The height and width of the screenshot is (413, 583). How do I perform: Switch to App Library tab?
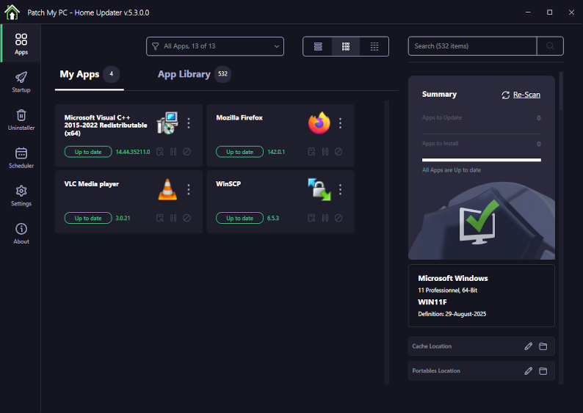point(194,74)
